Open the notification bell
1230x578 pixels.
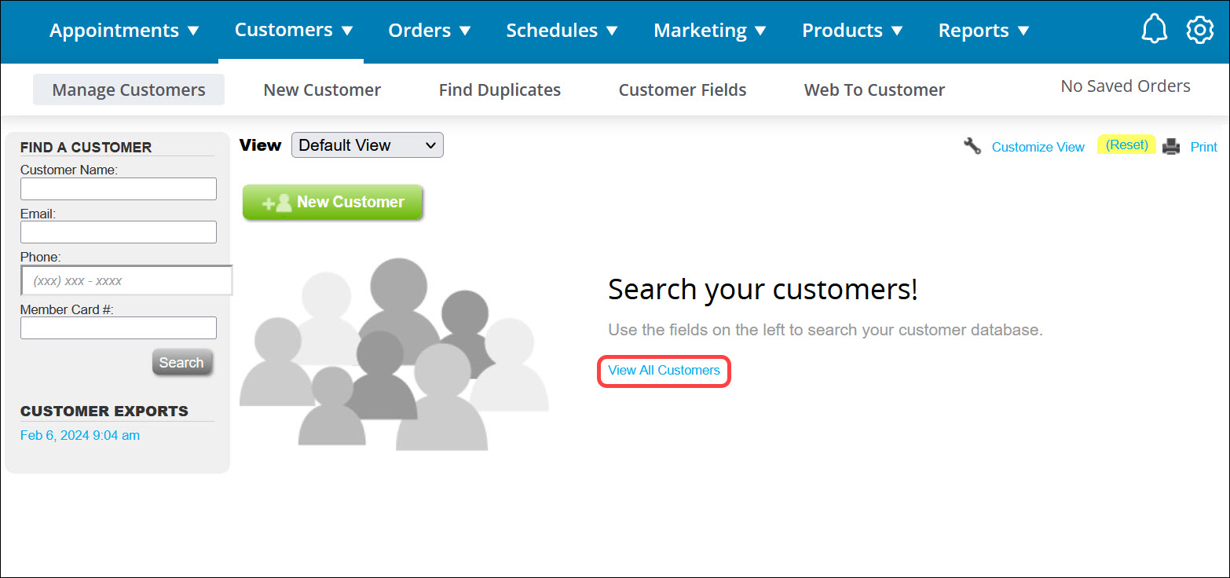pyautogui.click(x=1154, y=29)
